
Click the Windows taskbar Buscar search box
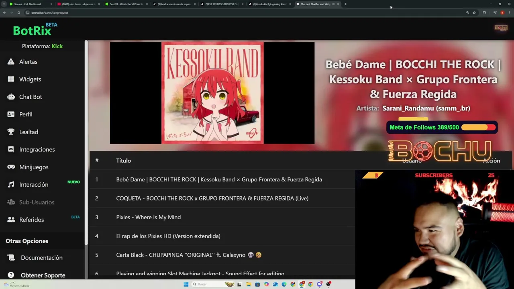coord(213,284)
